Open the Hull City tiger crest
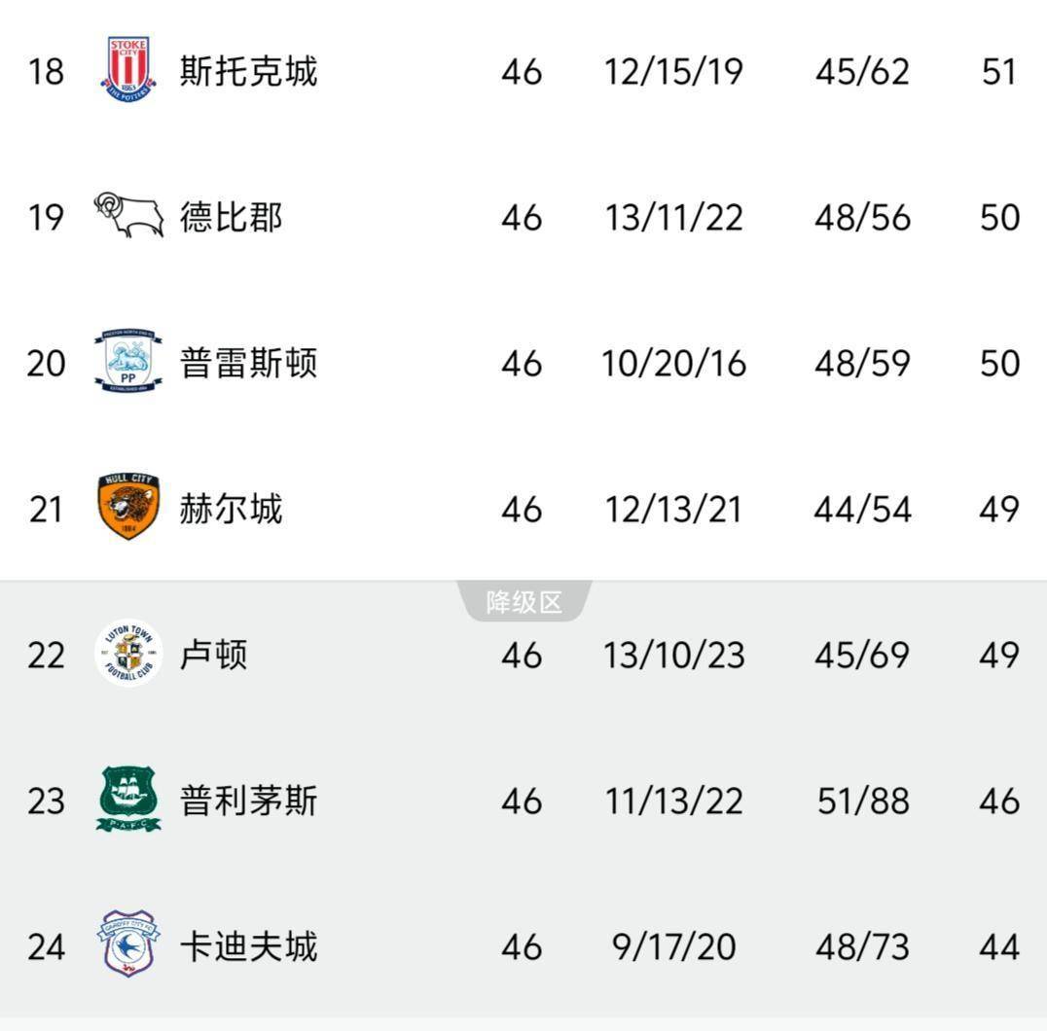The image size is (1047, 1031). pyautogui.click(x=128, y=508)
